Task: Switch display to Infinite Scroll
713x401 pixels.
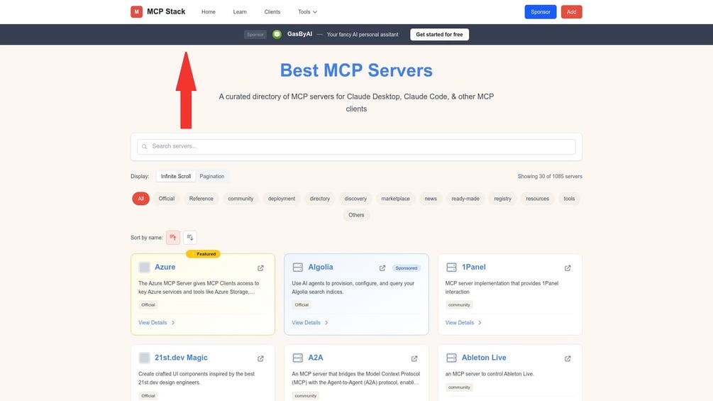Action: (x=175, y=177)
